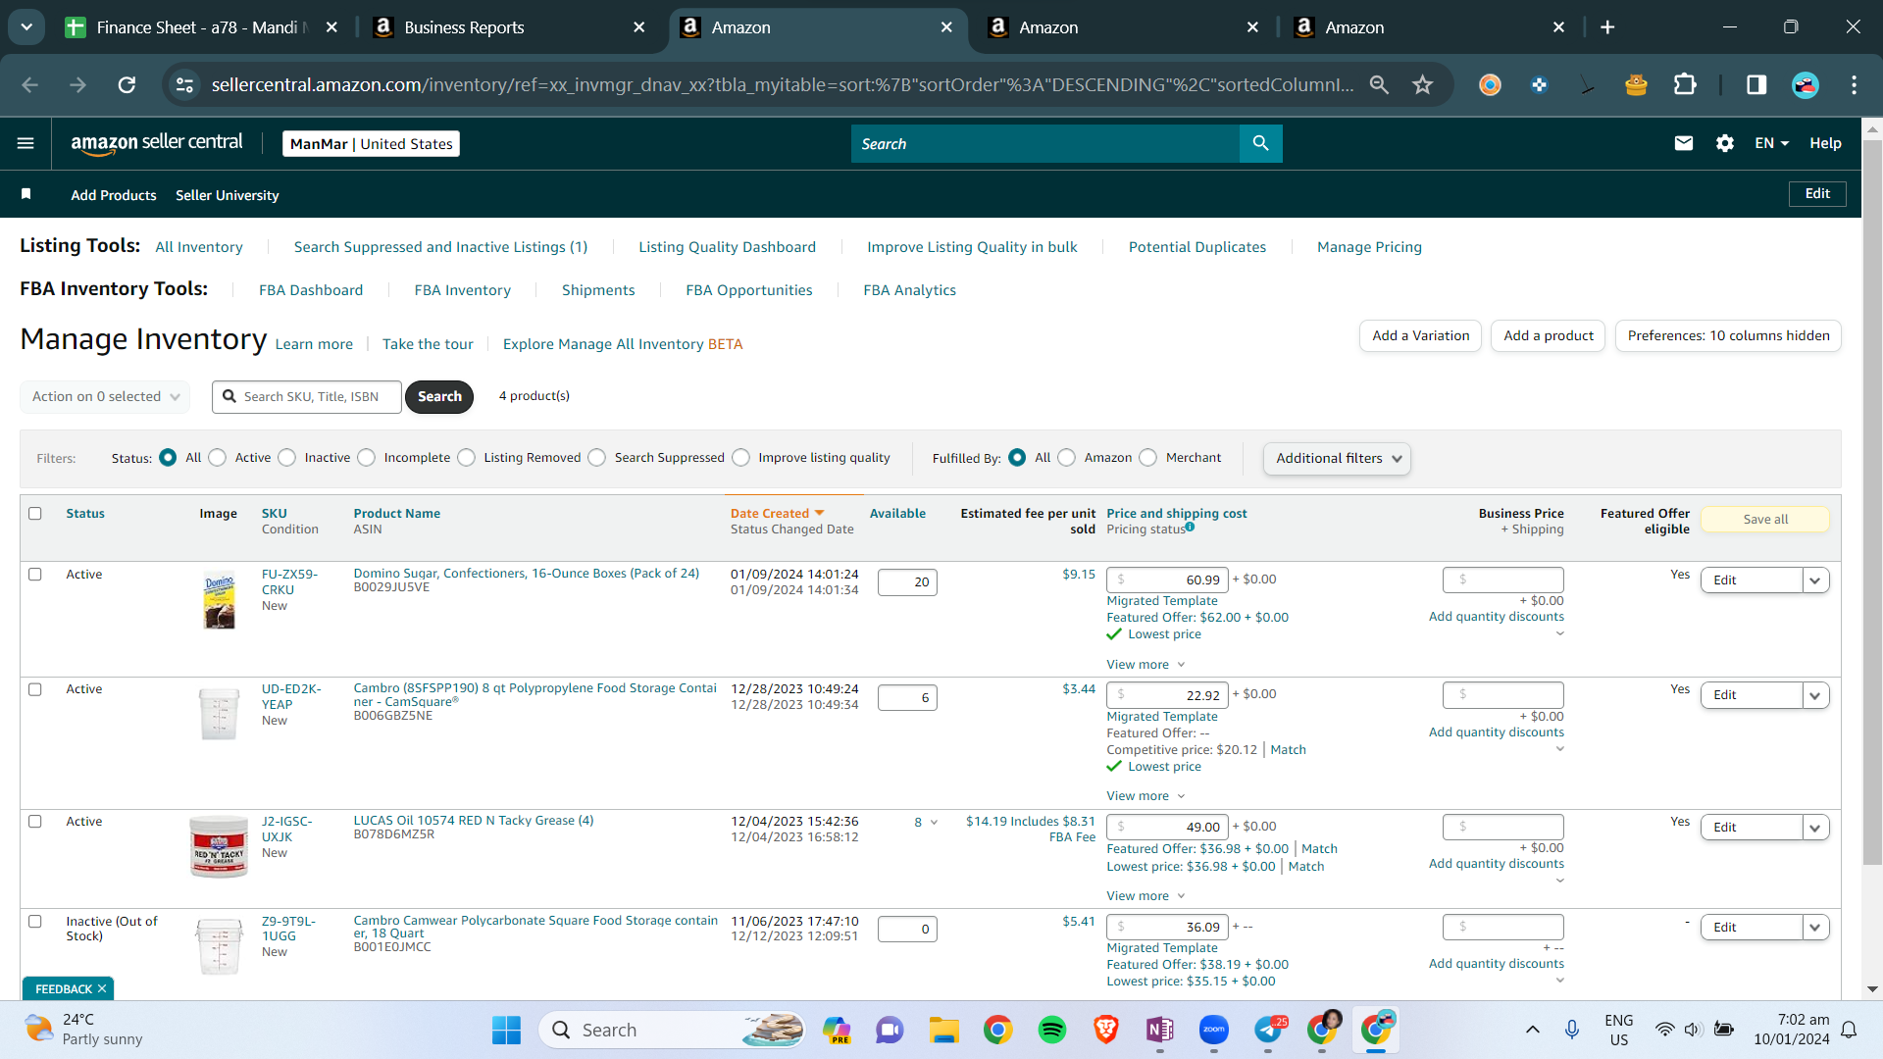Open the Chrome extensions puzzle icon
1883x1059 pixels.
1685,85
